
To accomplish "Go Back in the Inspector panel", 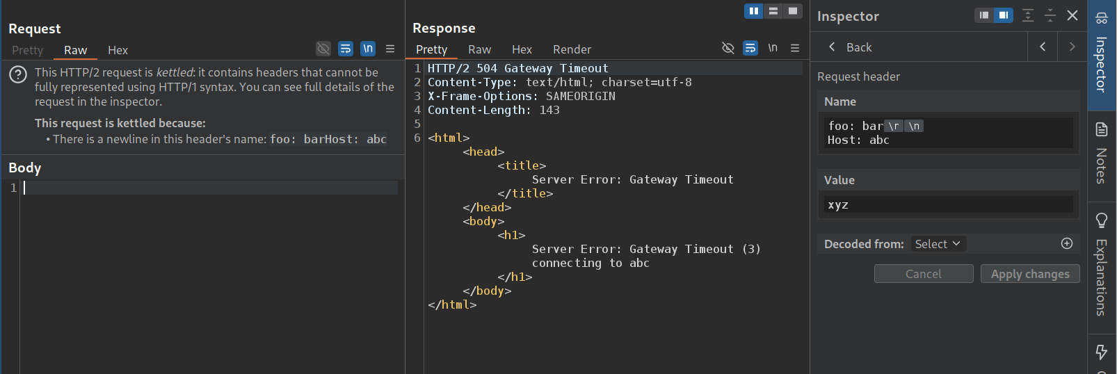I will click(850, 47).
